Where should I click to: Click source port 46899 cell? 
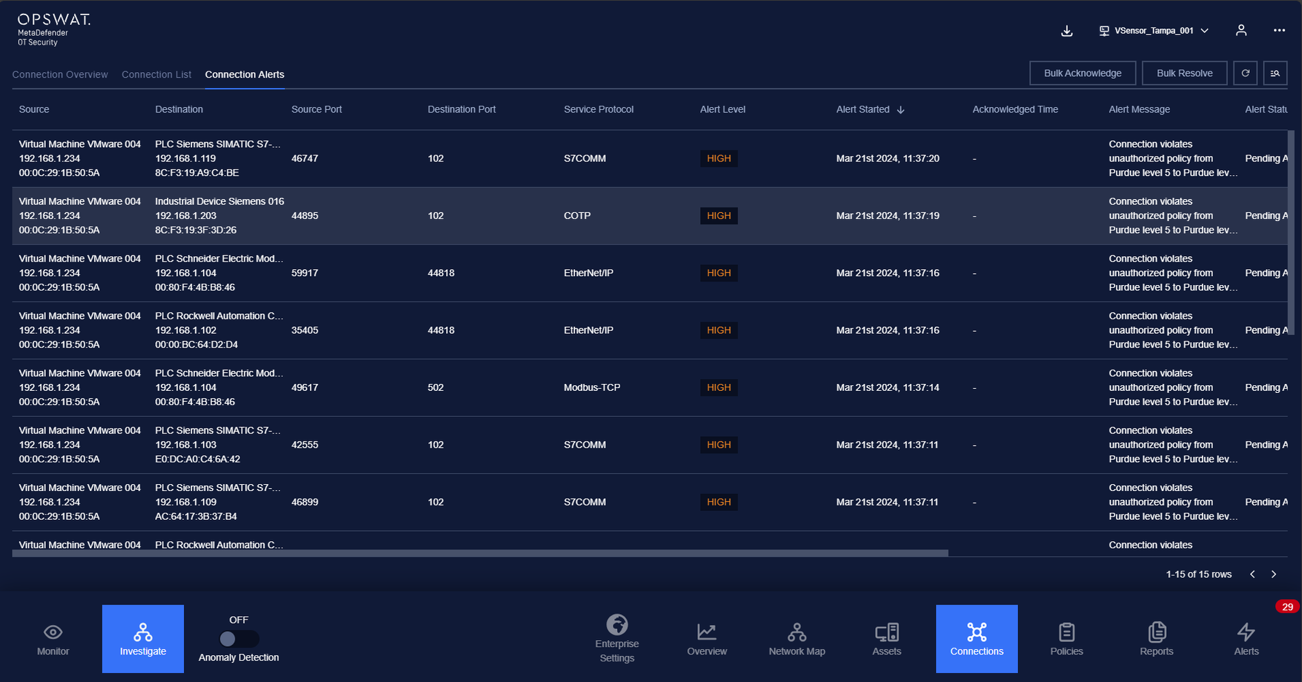(305, 502)
